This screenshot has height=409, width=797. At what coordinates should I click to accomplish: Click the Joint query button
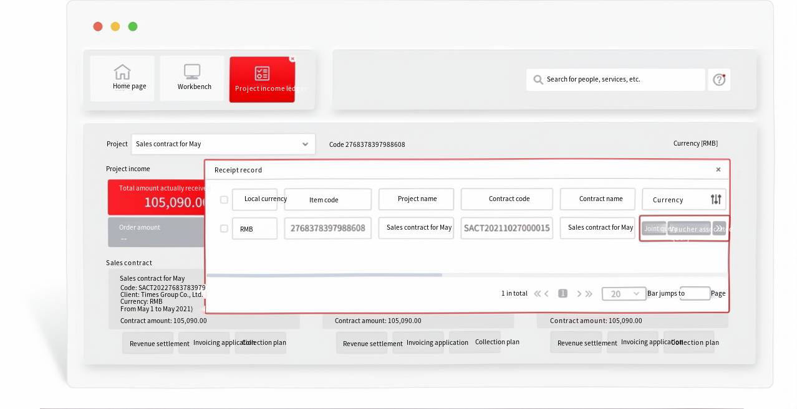click(654, 228)
